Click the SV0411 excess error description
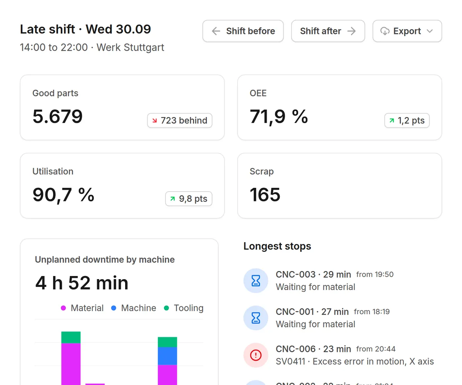 click(x=355, y=362)
